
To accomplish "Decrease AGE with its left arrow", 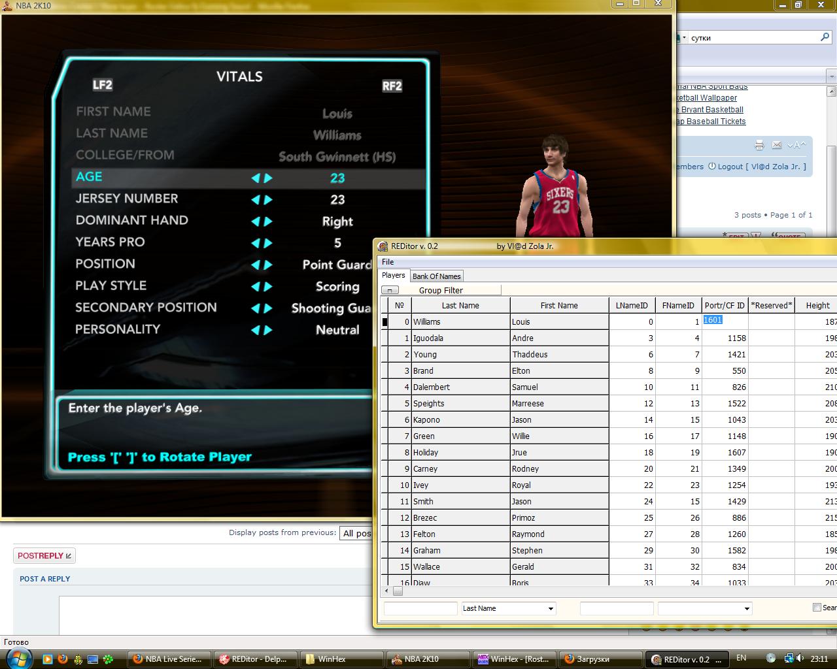I will [256, 178].
